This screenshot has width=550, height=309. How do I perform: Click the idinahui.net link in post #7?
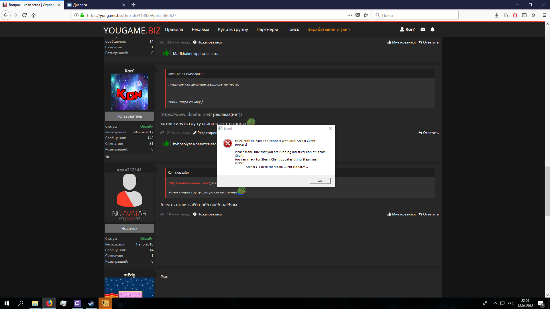tap(186, 114)
